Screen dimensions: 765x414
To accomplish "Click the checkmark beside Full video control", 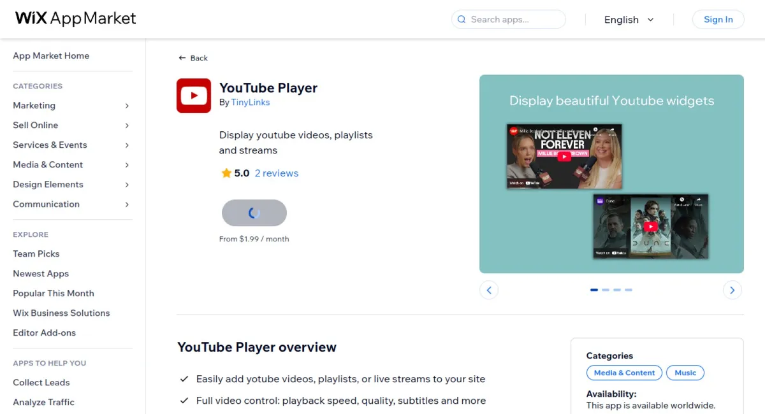I will pyautogui.click(x=184, y=401).
